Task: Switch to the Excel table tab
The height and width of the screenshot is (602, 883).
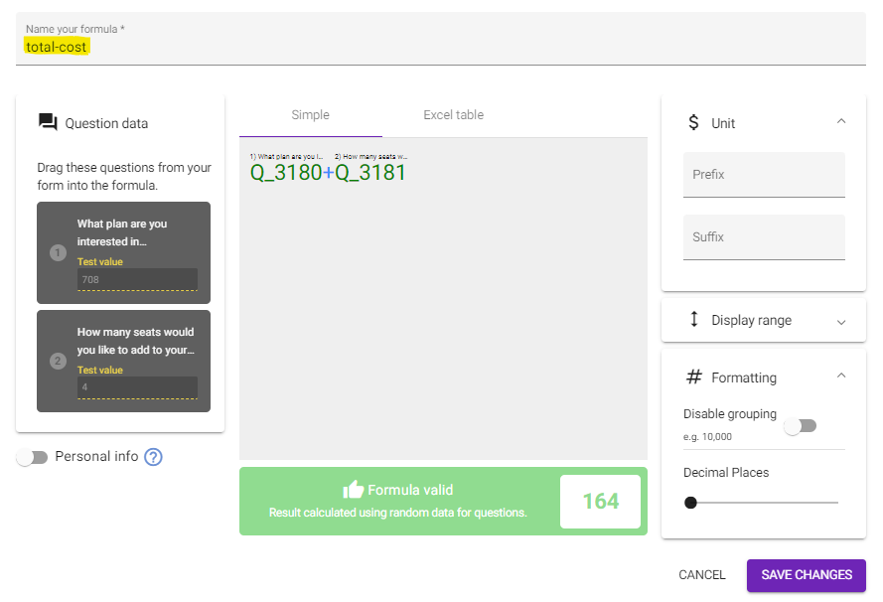Action: coord(453,115)
